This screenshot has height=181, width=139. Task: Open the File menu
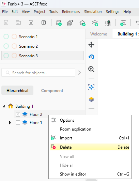[5, 12]
